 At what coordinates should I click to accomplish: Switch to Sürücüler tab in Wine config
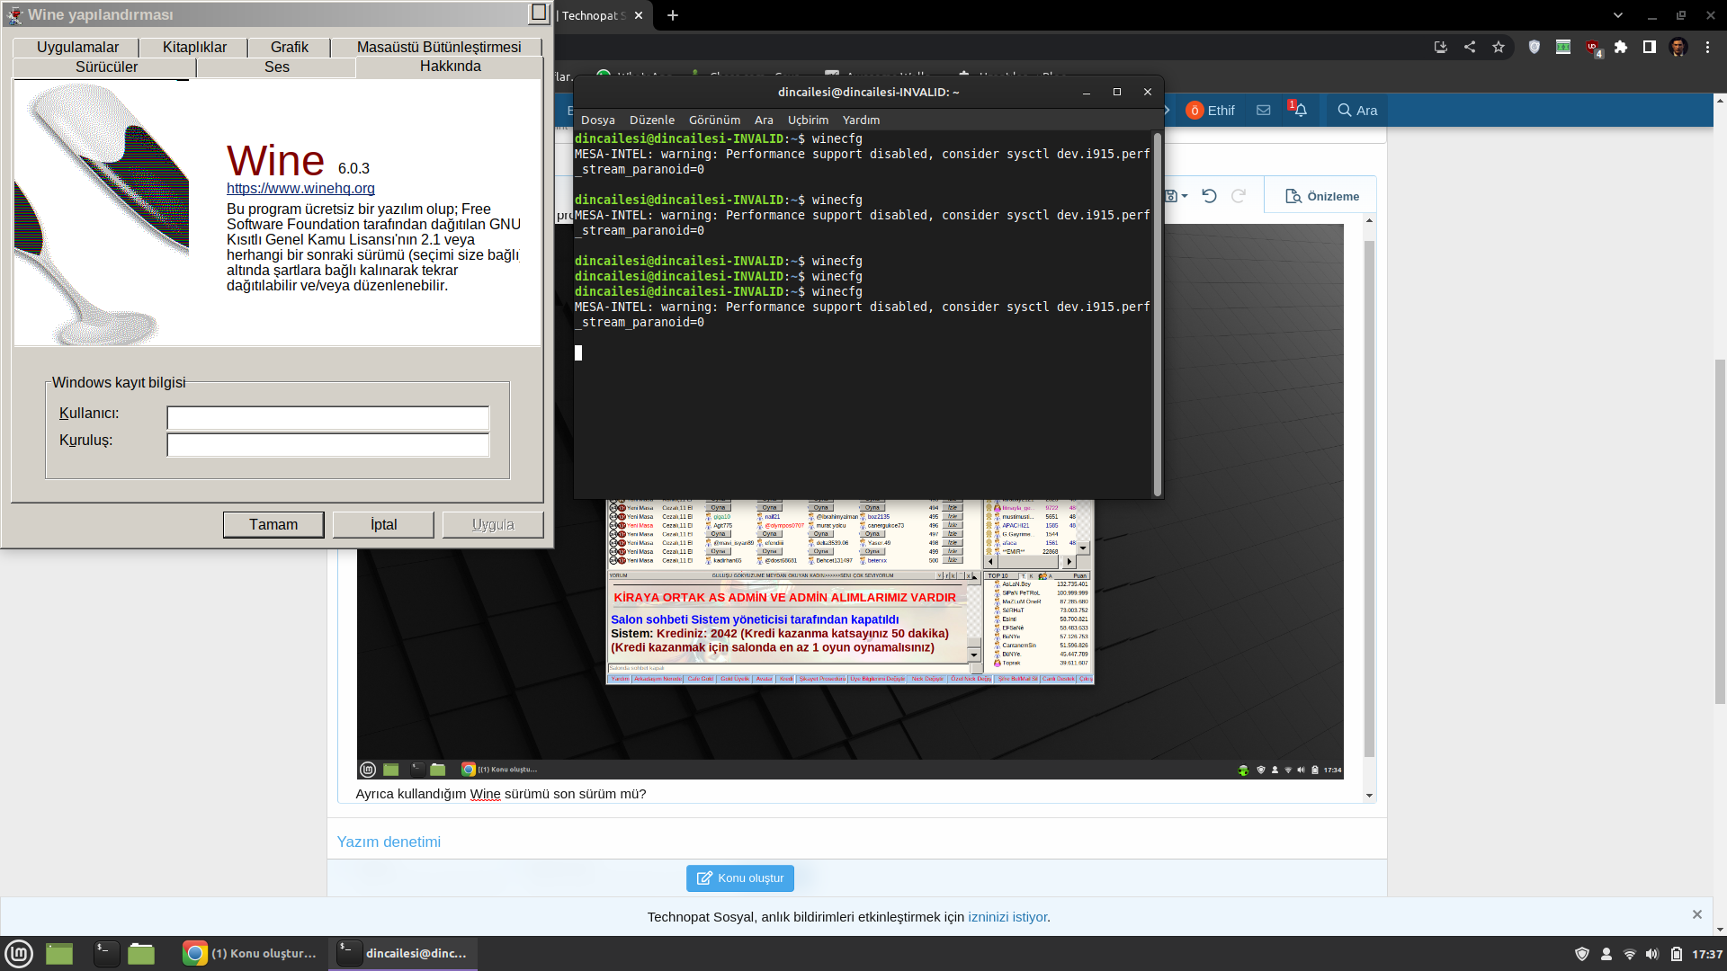pos(106,67)
